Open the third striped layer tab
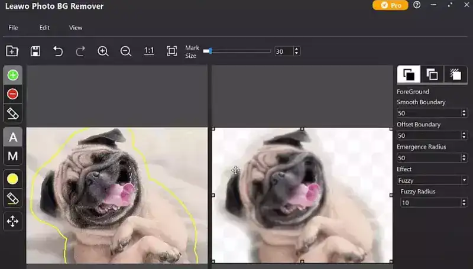This screenshot has width=473, height=269. point(455,74)
